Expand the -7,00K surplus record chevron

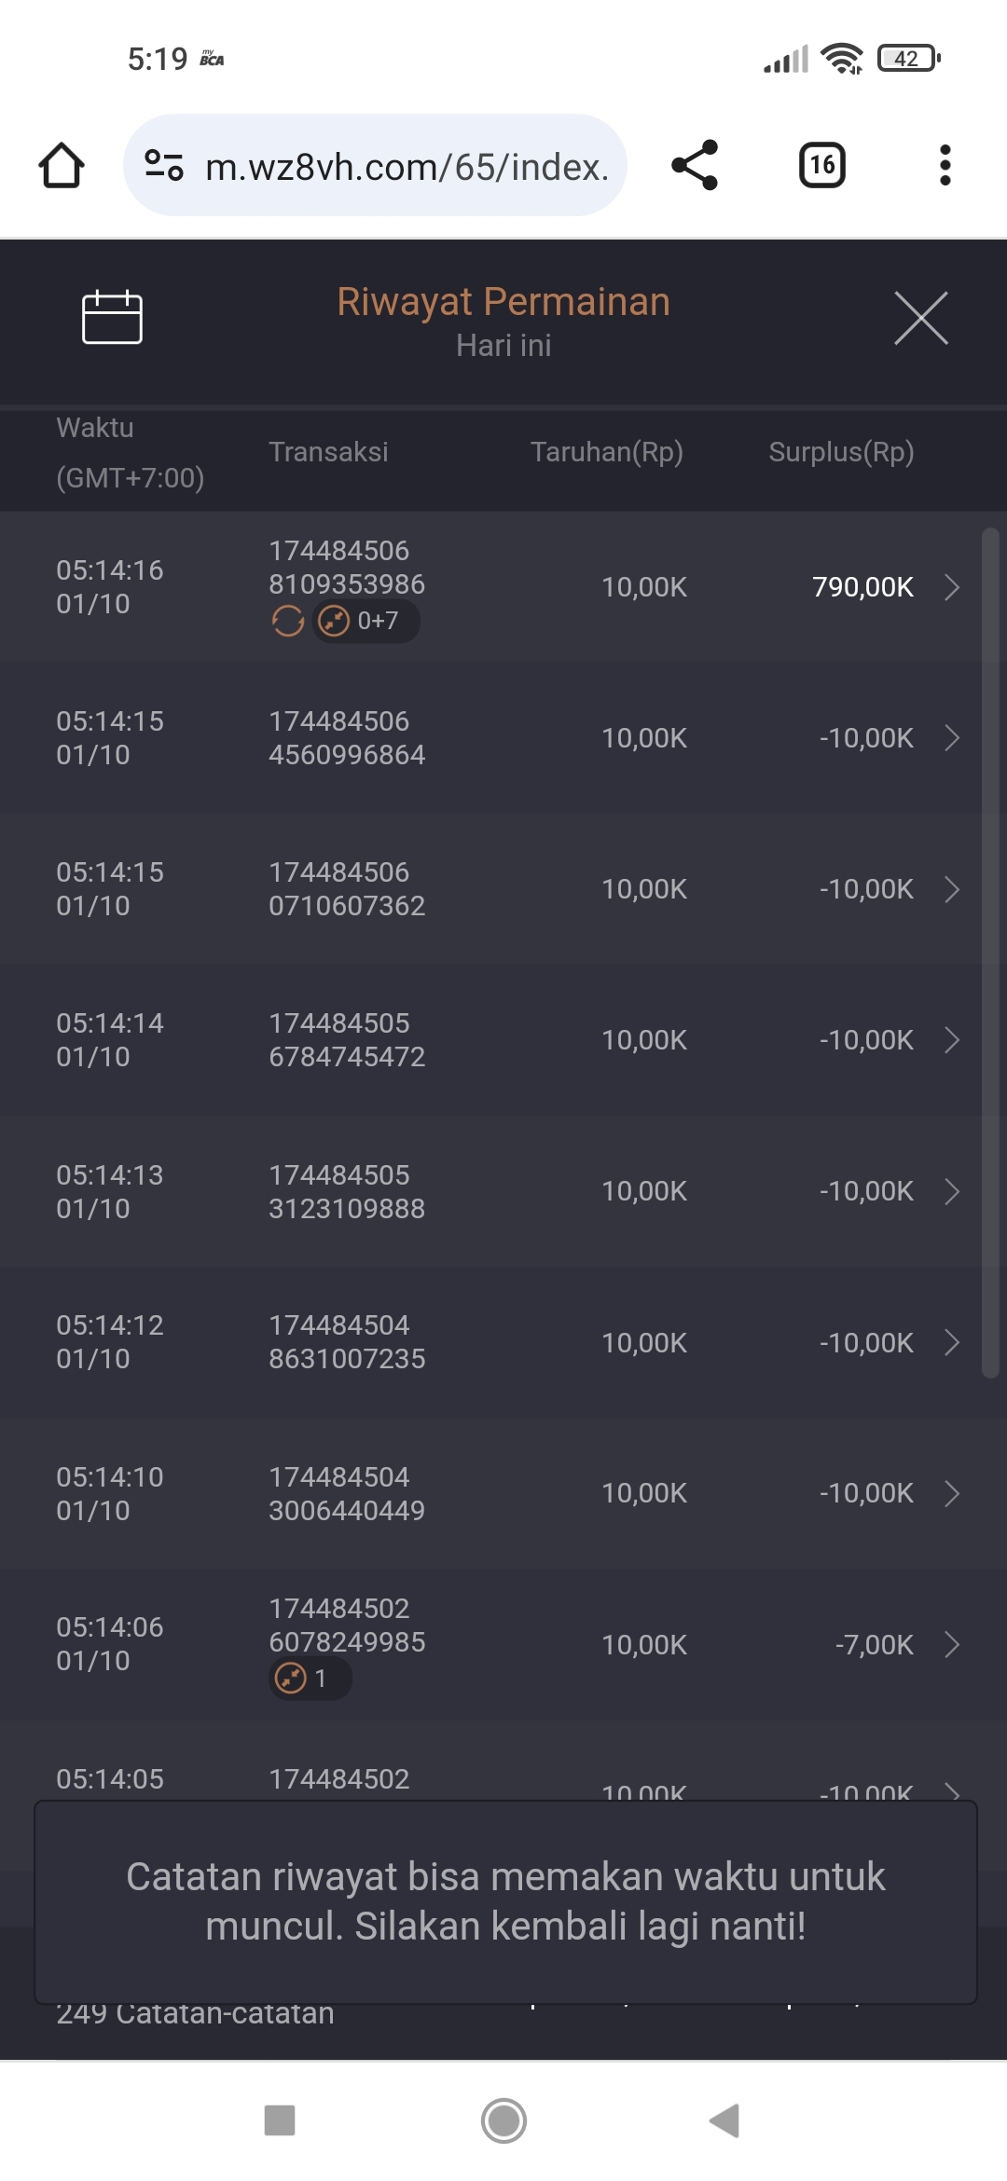point(952,1645)
